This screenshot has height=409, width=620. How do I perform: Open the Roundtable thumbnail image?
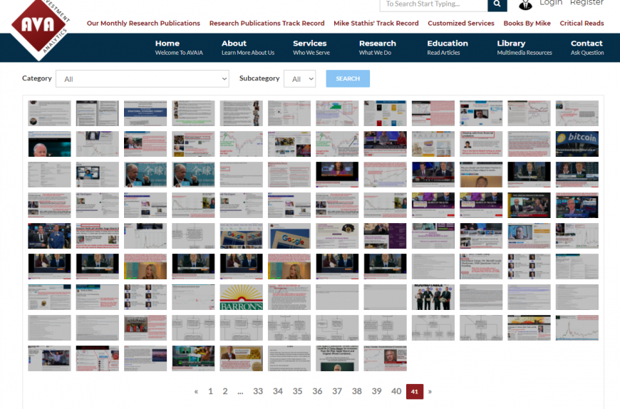(433, 297)
